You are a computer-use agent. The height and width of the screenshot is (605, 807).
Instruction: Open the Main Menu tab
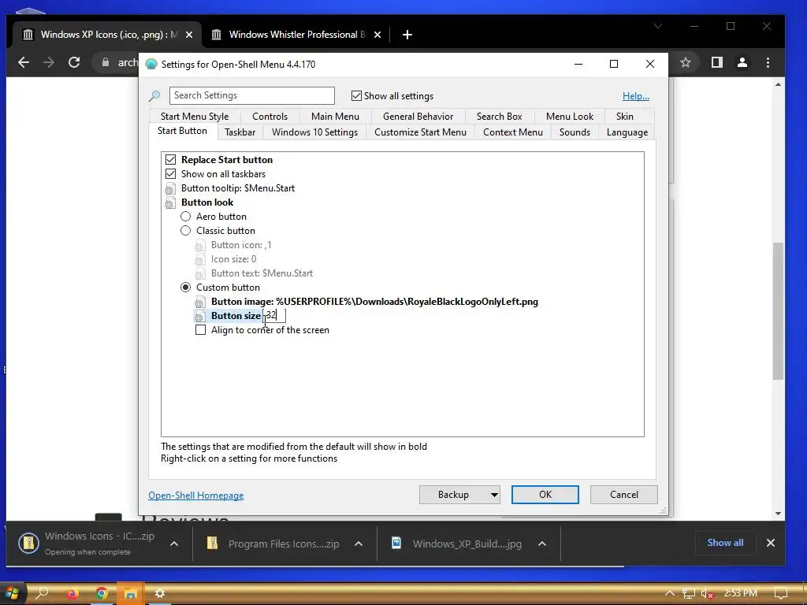point(335,117)
